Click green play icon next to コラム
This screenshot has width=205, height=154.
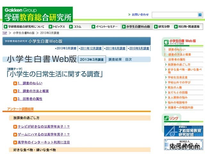tap(71, 27)
